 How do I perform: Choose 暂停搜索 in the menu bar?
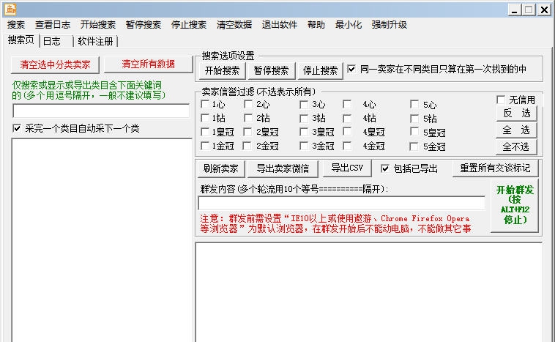[143, 25]
